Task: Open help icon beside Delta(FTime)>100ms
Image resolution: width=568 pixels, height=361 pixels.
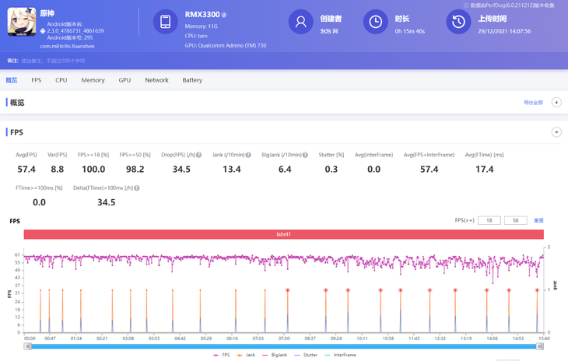Action: click(x=137, y=188)
